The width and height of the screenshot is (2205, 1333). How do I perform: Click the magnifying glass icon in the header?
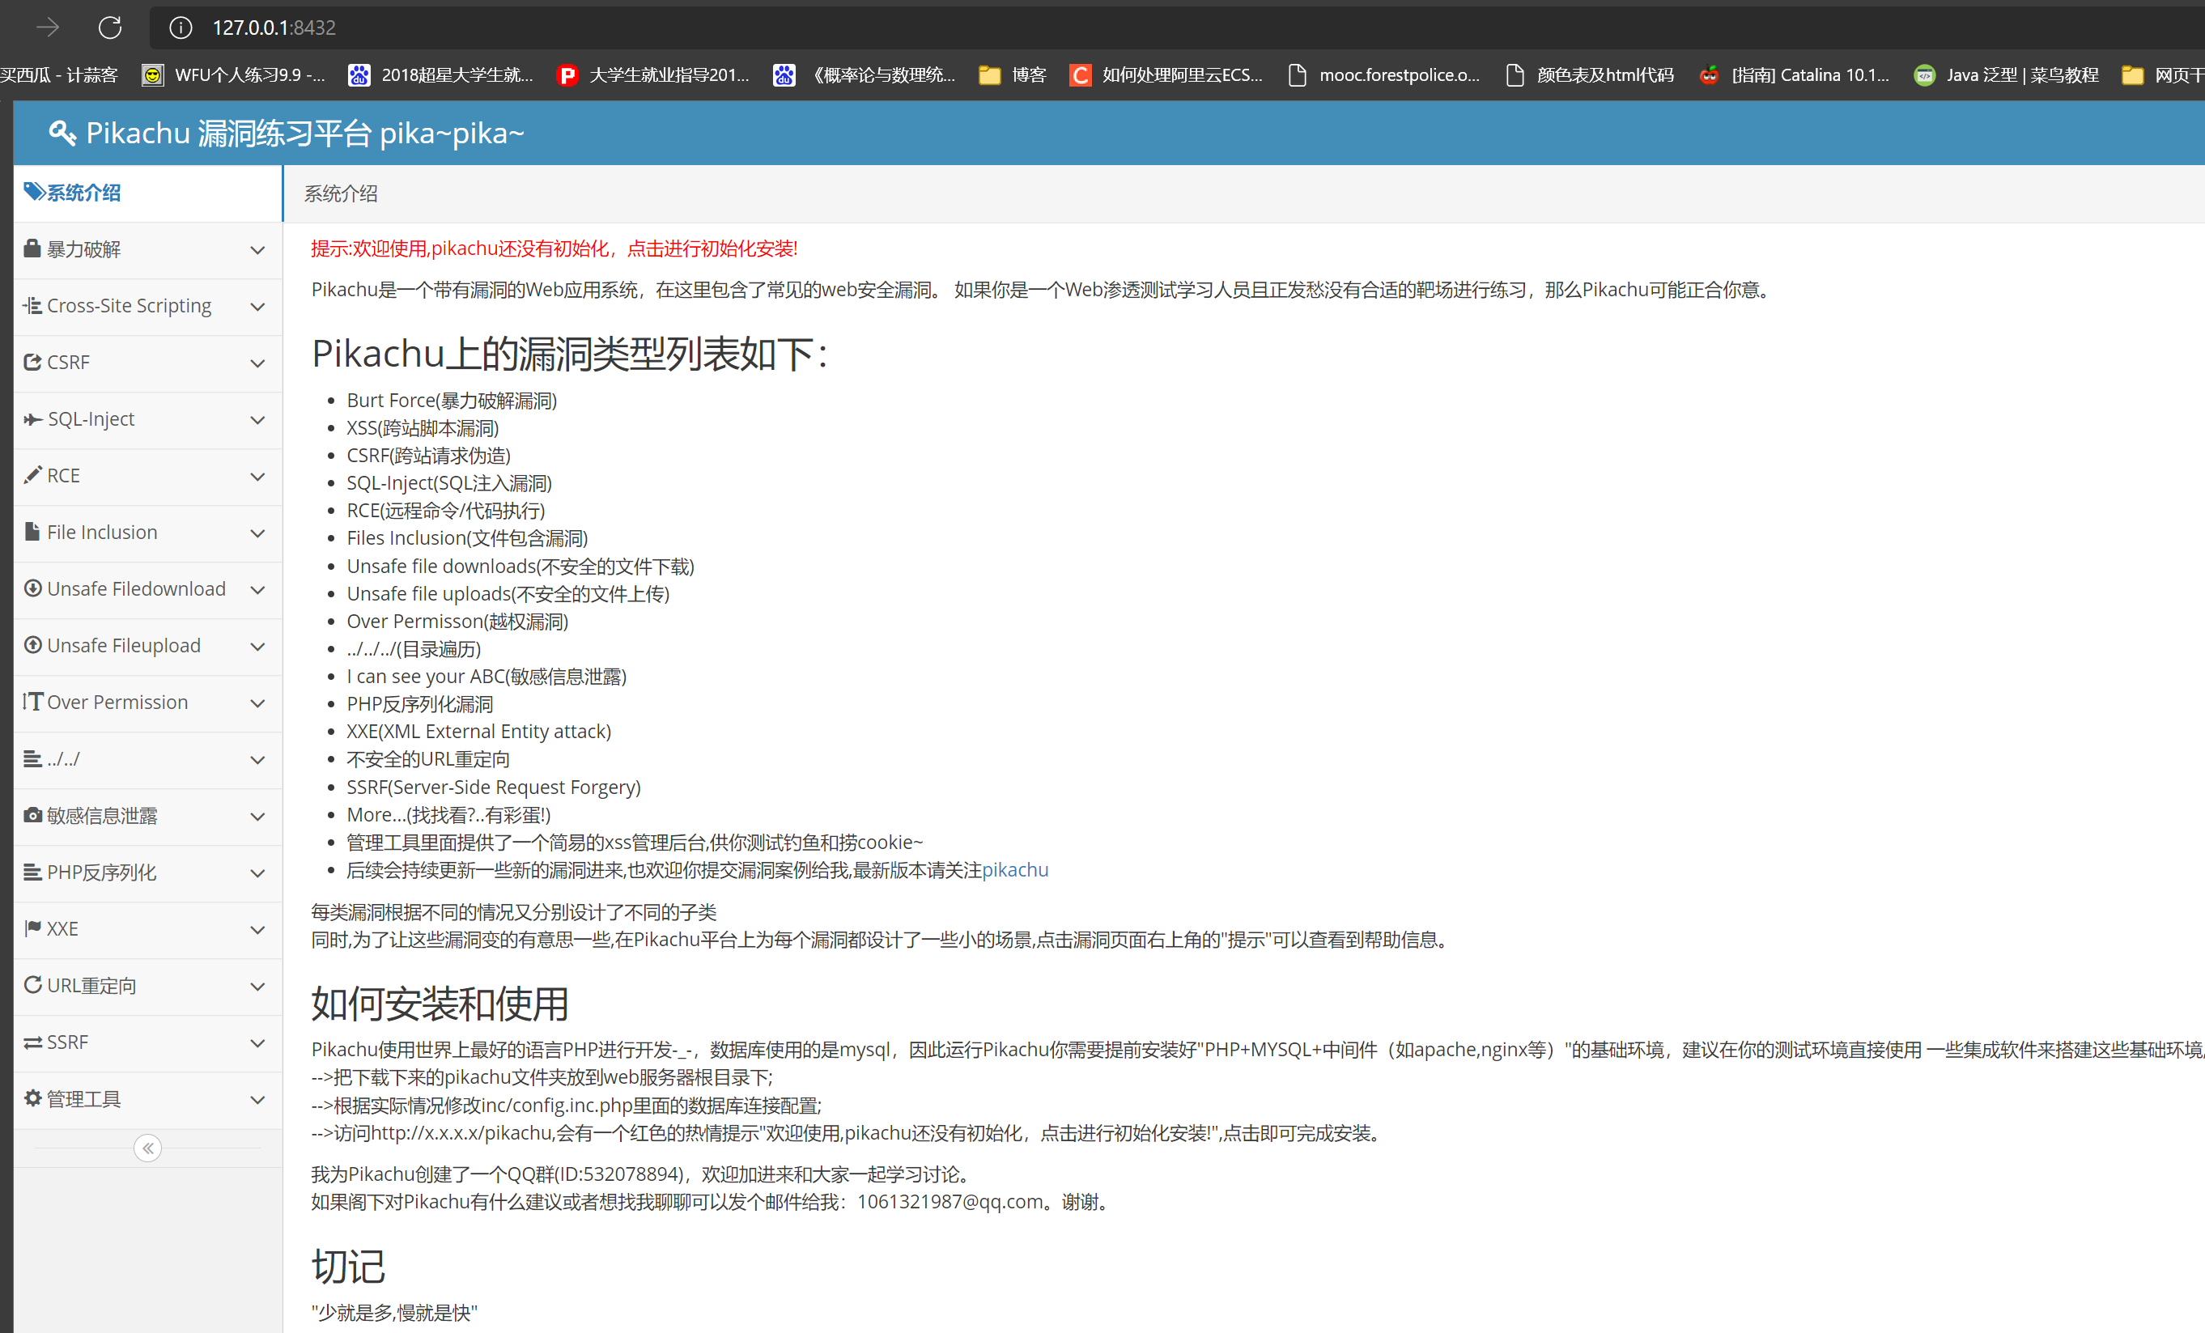61,133
